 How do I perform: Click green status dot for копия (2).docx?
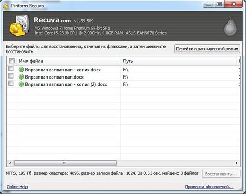coord(21,84)
